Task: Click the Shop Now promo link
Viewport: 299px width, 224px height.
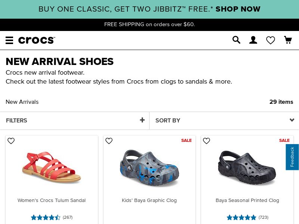Action: [238, 9]
